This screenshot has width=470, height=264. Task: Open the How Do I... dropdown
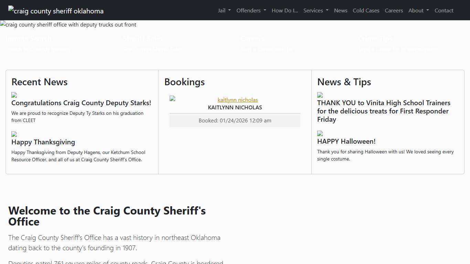coord(285,10)
